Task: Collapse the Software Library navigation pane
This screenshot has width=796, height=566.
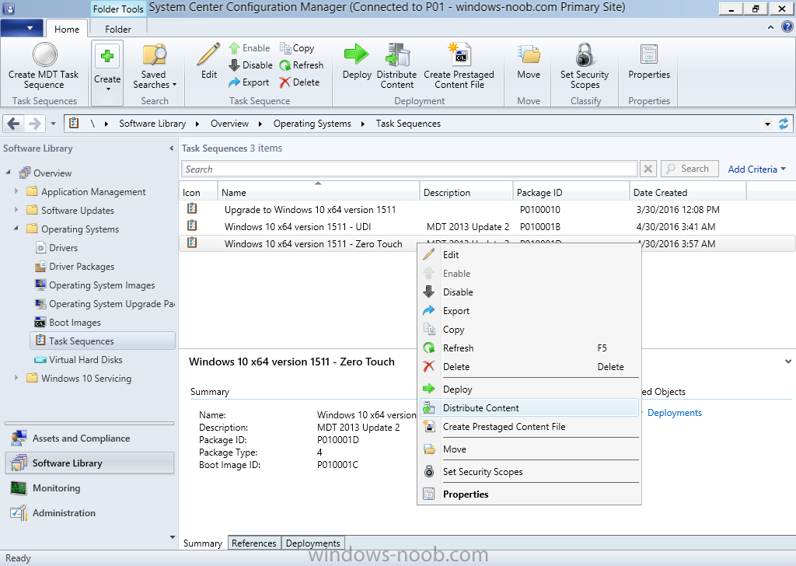Action: [x=171, y=148]
